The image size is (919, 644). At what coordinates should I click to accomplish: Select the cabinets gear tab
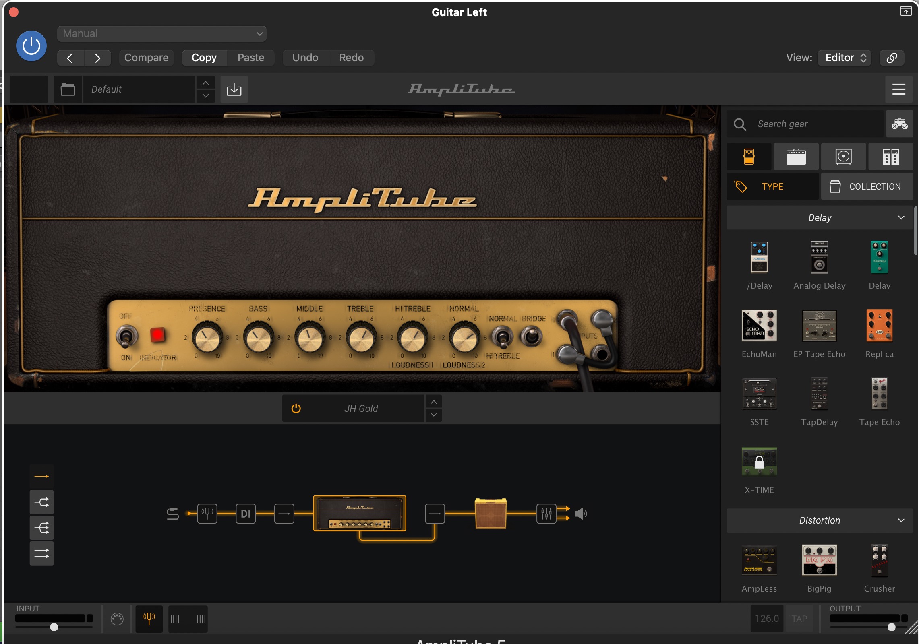pos(843,157)
